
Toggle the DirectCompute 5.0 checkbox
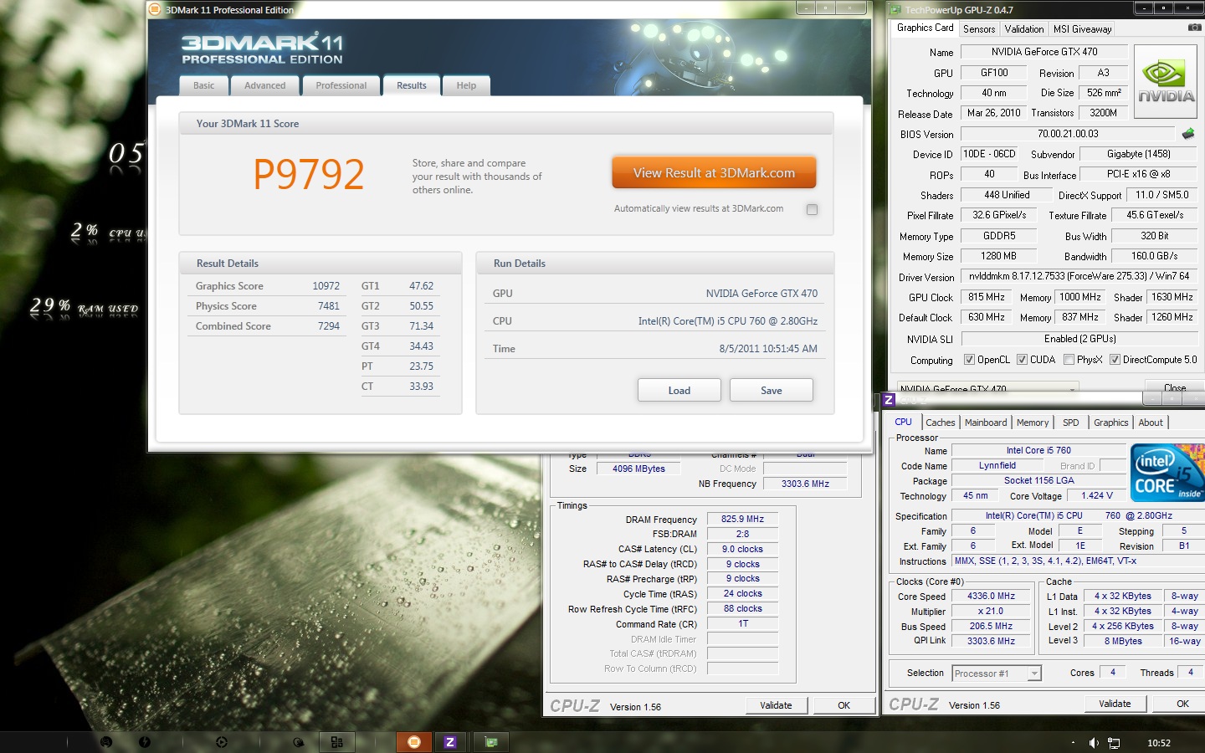click(1115, 360)
